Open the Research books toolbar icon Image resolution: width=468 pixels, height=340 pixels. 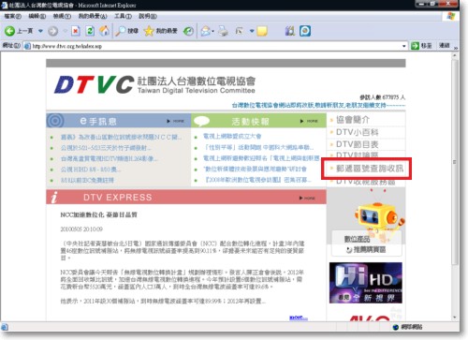tap(290, 31)
